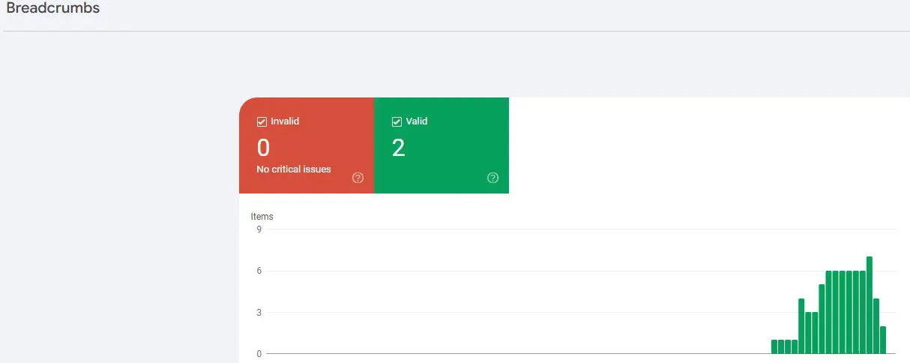Click the y-axis label 9
The image size is (910, 363).
(259, 229)
